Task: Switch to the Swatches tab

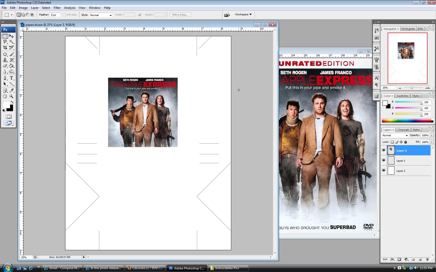Action: (x=403, y=96)
